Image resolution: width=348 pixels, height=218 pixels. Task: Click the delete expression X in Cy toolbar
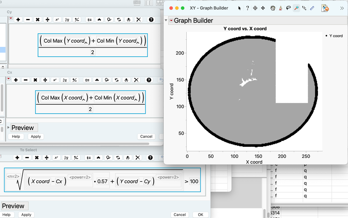pos(139,20)
